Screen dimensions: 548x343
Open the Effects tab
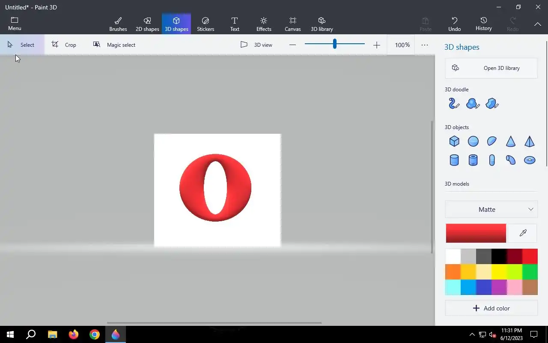(264, 24)
